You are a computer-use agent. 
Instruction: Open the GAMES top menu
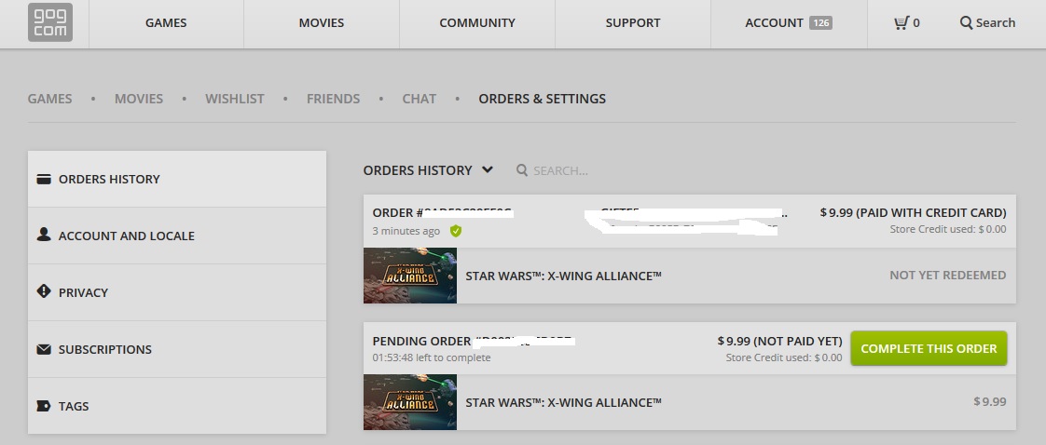click(166, 22)
